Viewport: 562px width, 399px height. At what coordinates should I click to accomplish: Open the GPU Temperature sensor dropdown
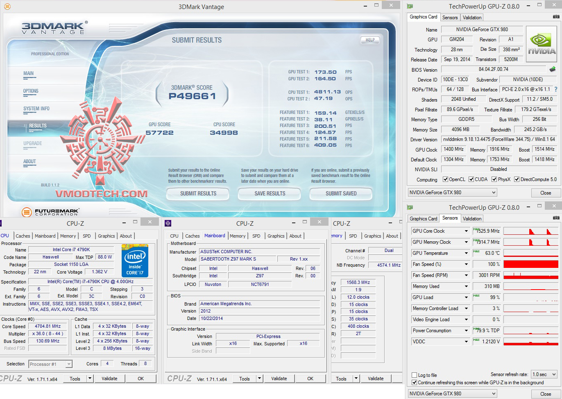tap(466, 253)
